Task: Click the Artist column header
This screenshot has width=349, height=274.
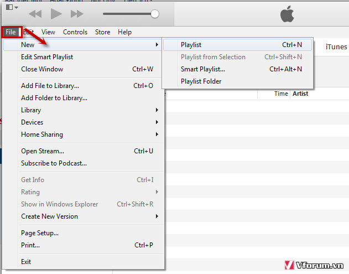Action: pos(300,94)
